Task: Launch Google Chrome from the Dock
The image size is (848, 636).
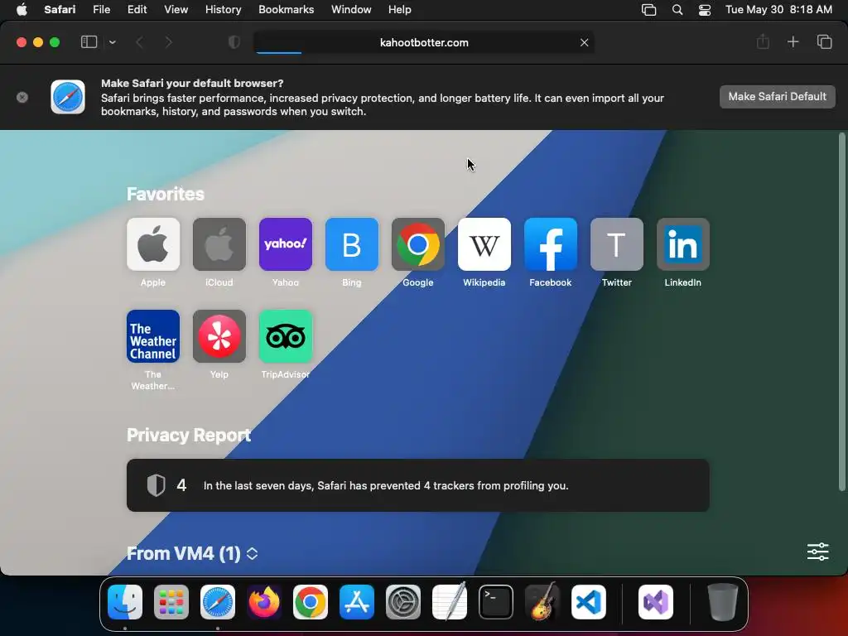Action: click(x=311, y=602)
